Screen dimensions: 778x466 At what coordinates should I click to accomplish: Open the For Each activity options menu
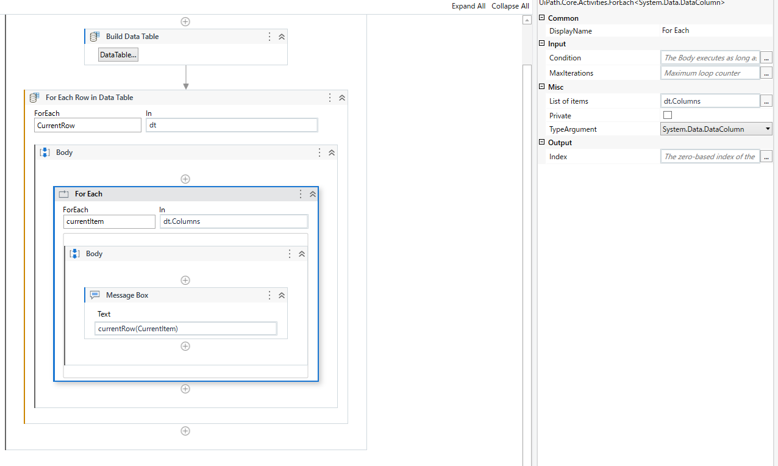click(300, 194)
